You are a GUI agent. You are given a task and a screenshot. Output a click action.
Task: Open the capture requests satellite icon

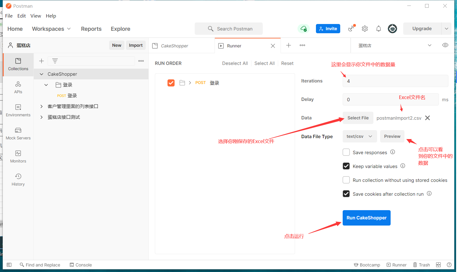coord(351,29)
